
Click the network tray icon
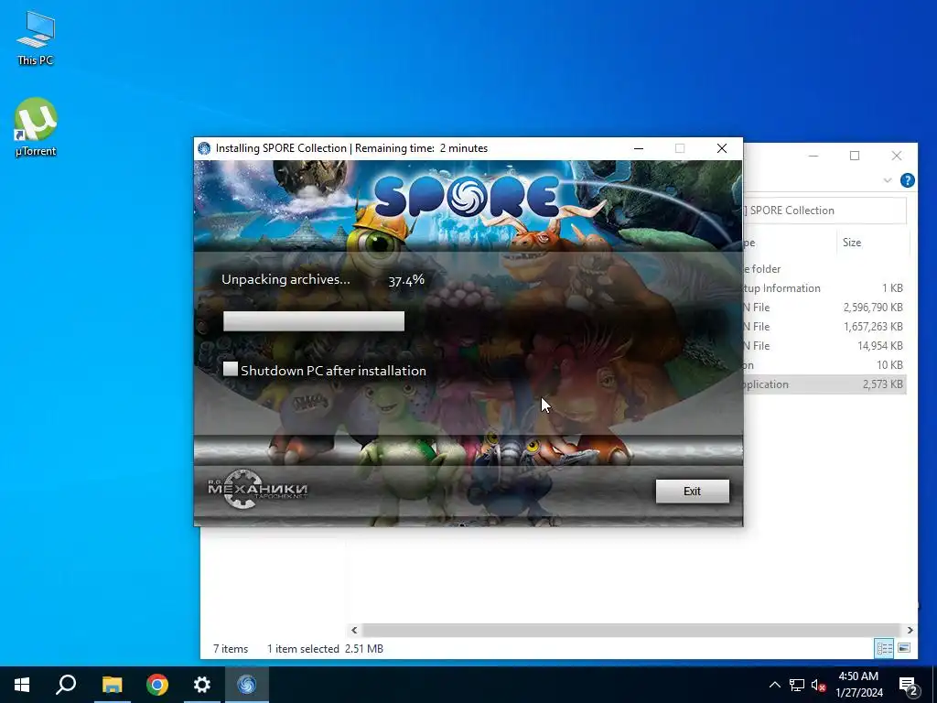coord(797,685)
